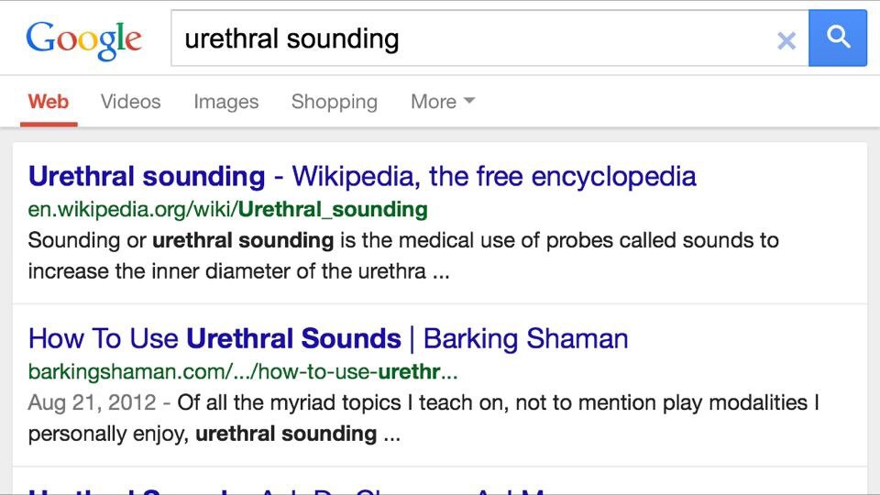880x495 pixels.
Task: Click the Wikipedia result description text
Action: tap(403, 256)
